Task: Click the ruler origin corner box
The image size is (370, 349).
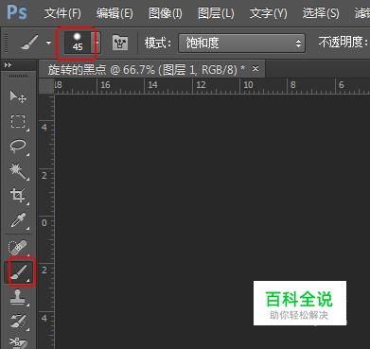Action: (x=46, y=86)
